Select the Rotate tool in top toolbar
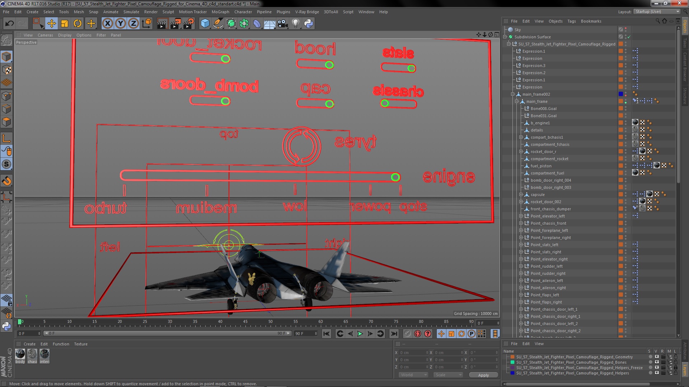This screenshot has width=689, height=387. (x=78, y=24)
